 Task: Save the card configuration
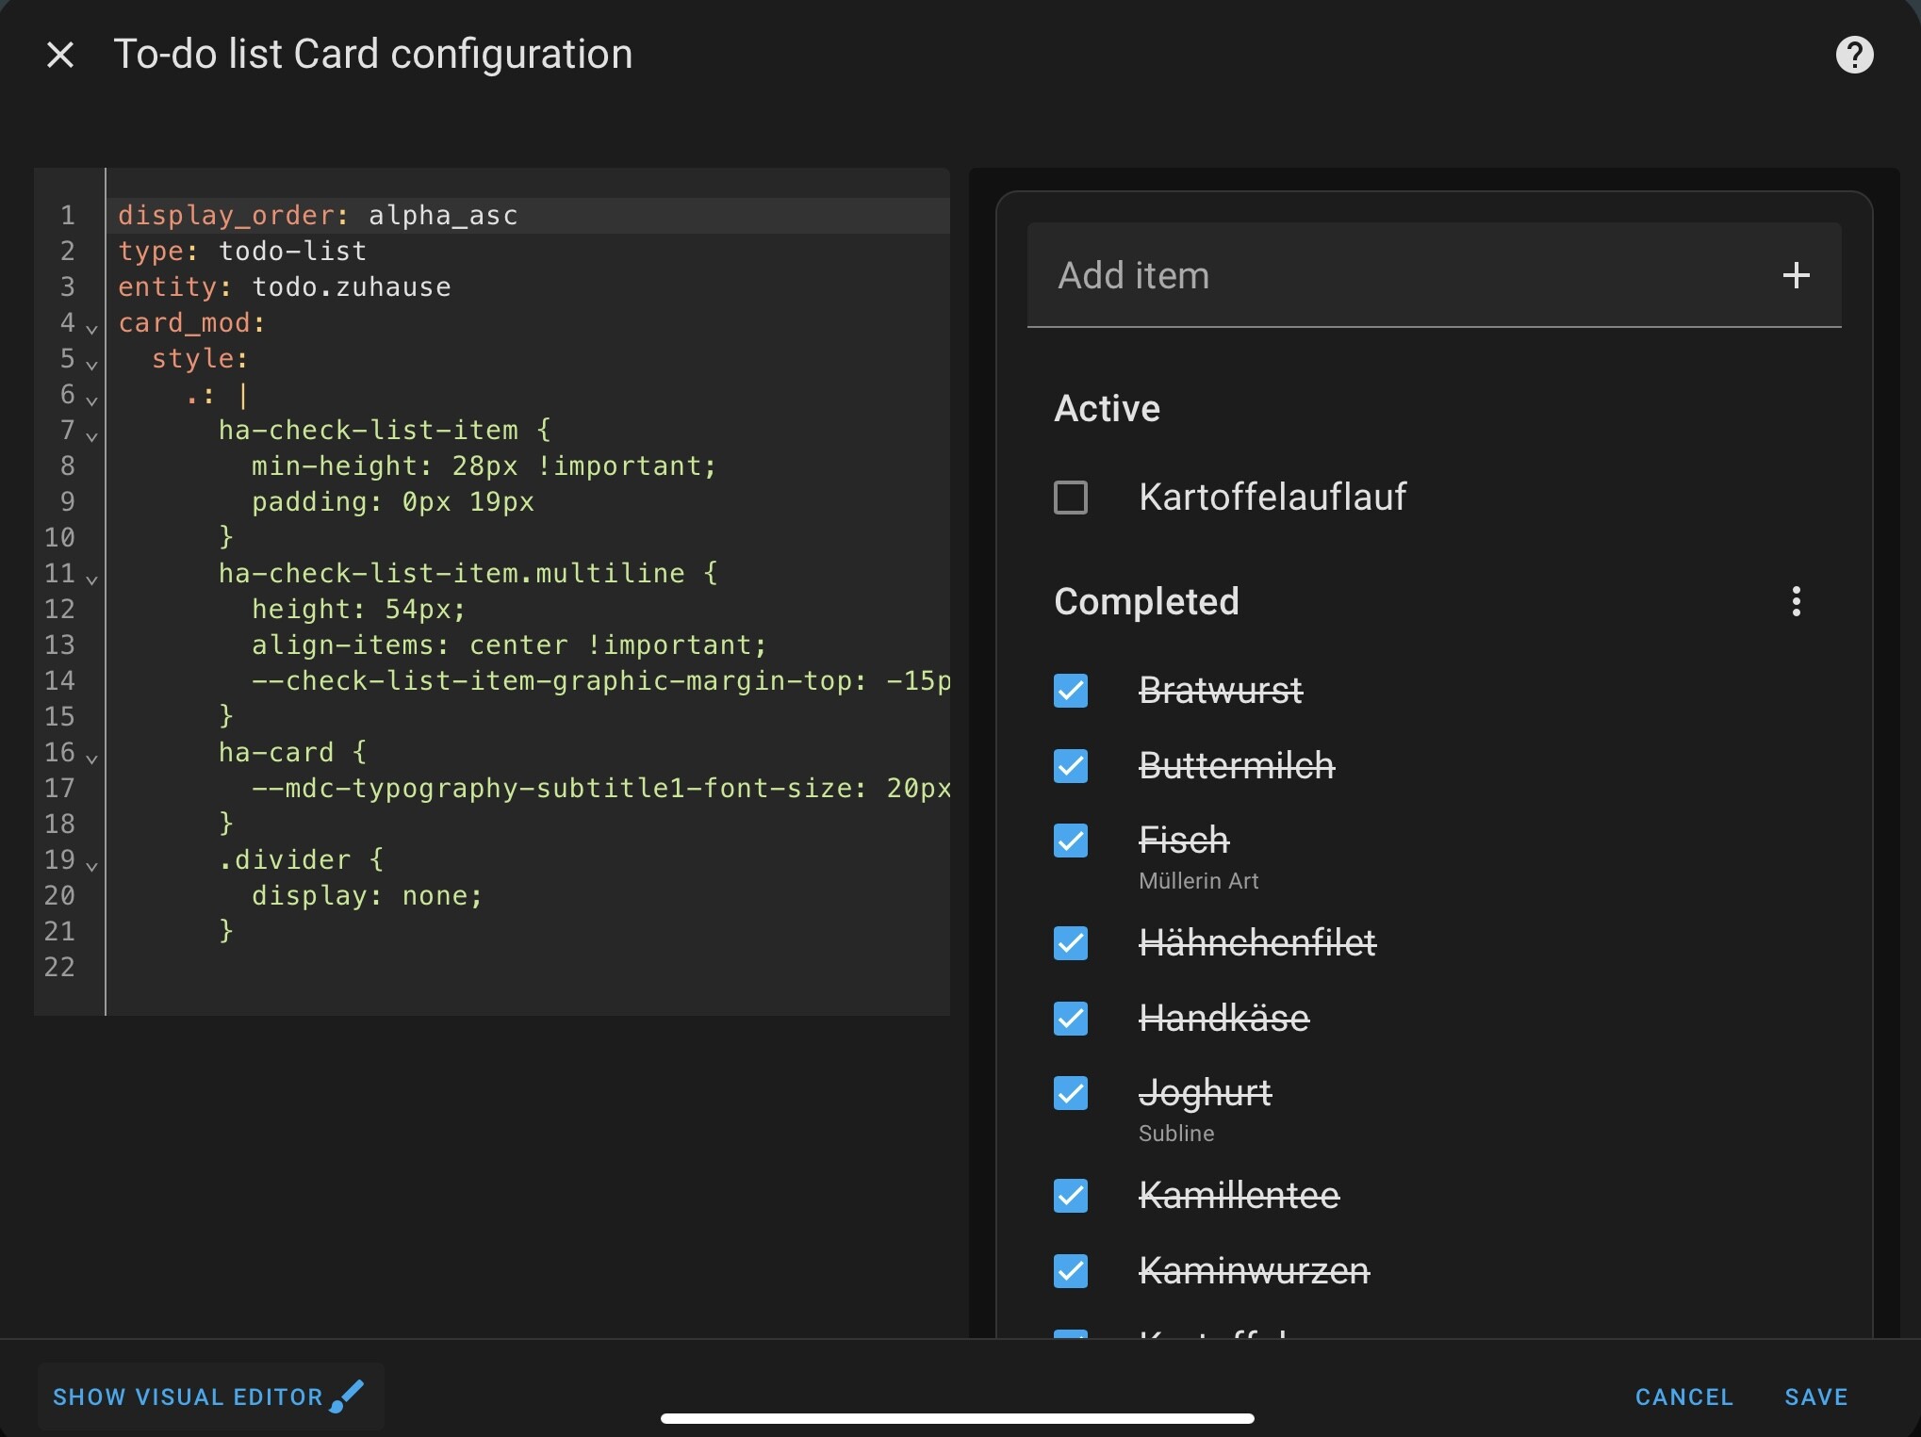pos(1814,1396)
